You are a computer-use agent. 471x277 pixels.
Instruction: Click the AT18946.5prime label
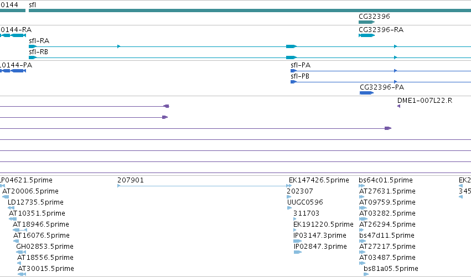coord(41,224)
